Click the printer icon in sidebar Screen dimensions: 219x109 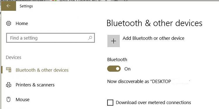[x=8, y=85]
